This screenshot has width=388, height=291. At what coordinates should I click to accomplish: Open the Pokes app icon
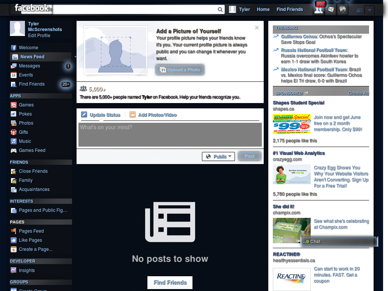click(x=14, y=114)
